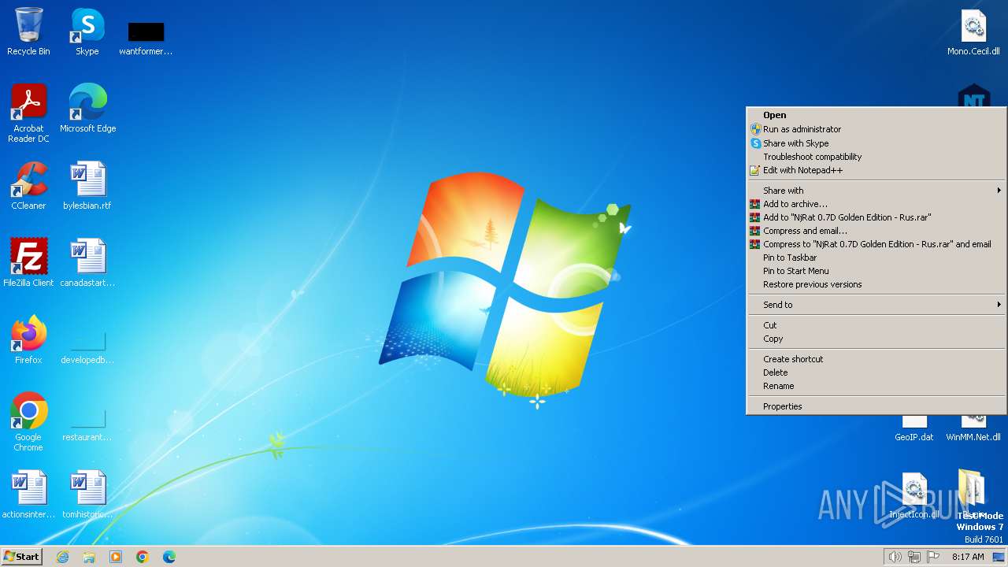Open the CCleaner desktop shortcut
Viewport: 1008px width, 567px height.
(x=28, y=186)
